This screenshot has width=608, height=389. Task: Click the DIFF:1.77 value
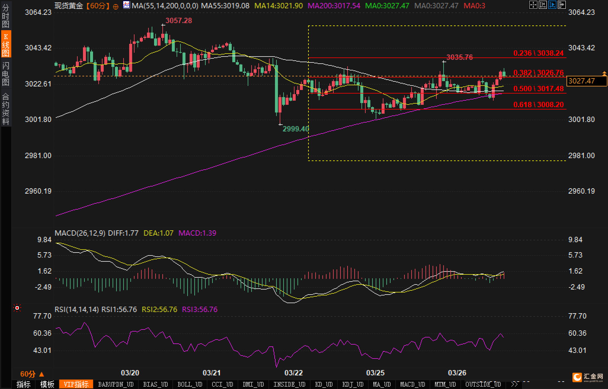[x=123, y=233]
